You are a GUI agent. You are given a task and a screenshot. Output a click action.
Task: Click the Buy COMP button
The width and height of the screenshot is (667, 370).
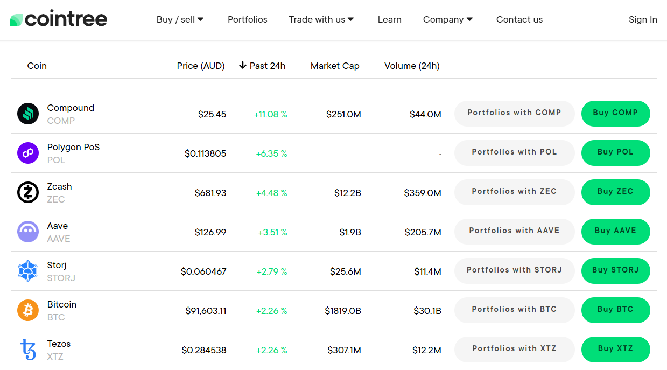[616, 114]
